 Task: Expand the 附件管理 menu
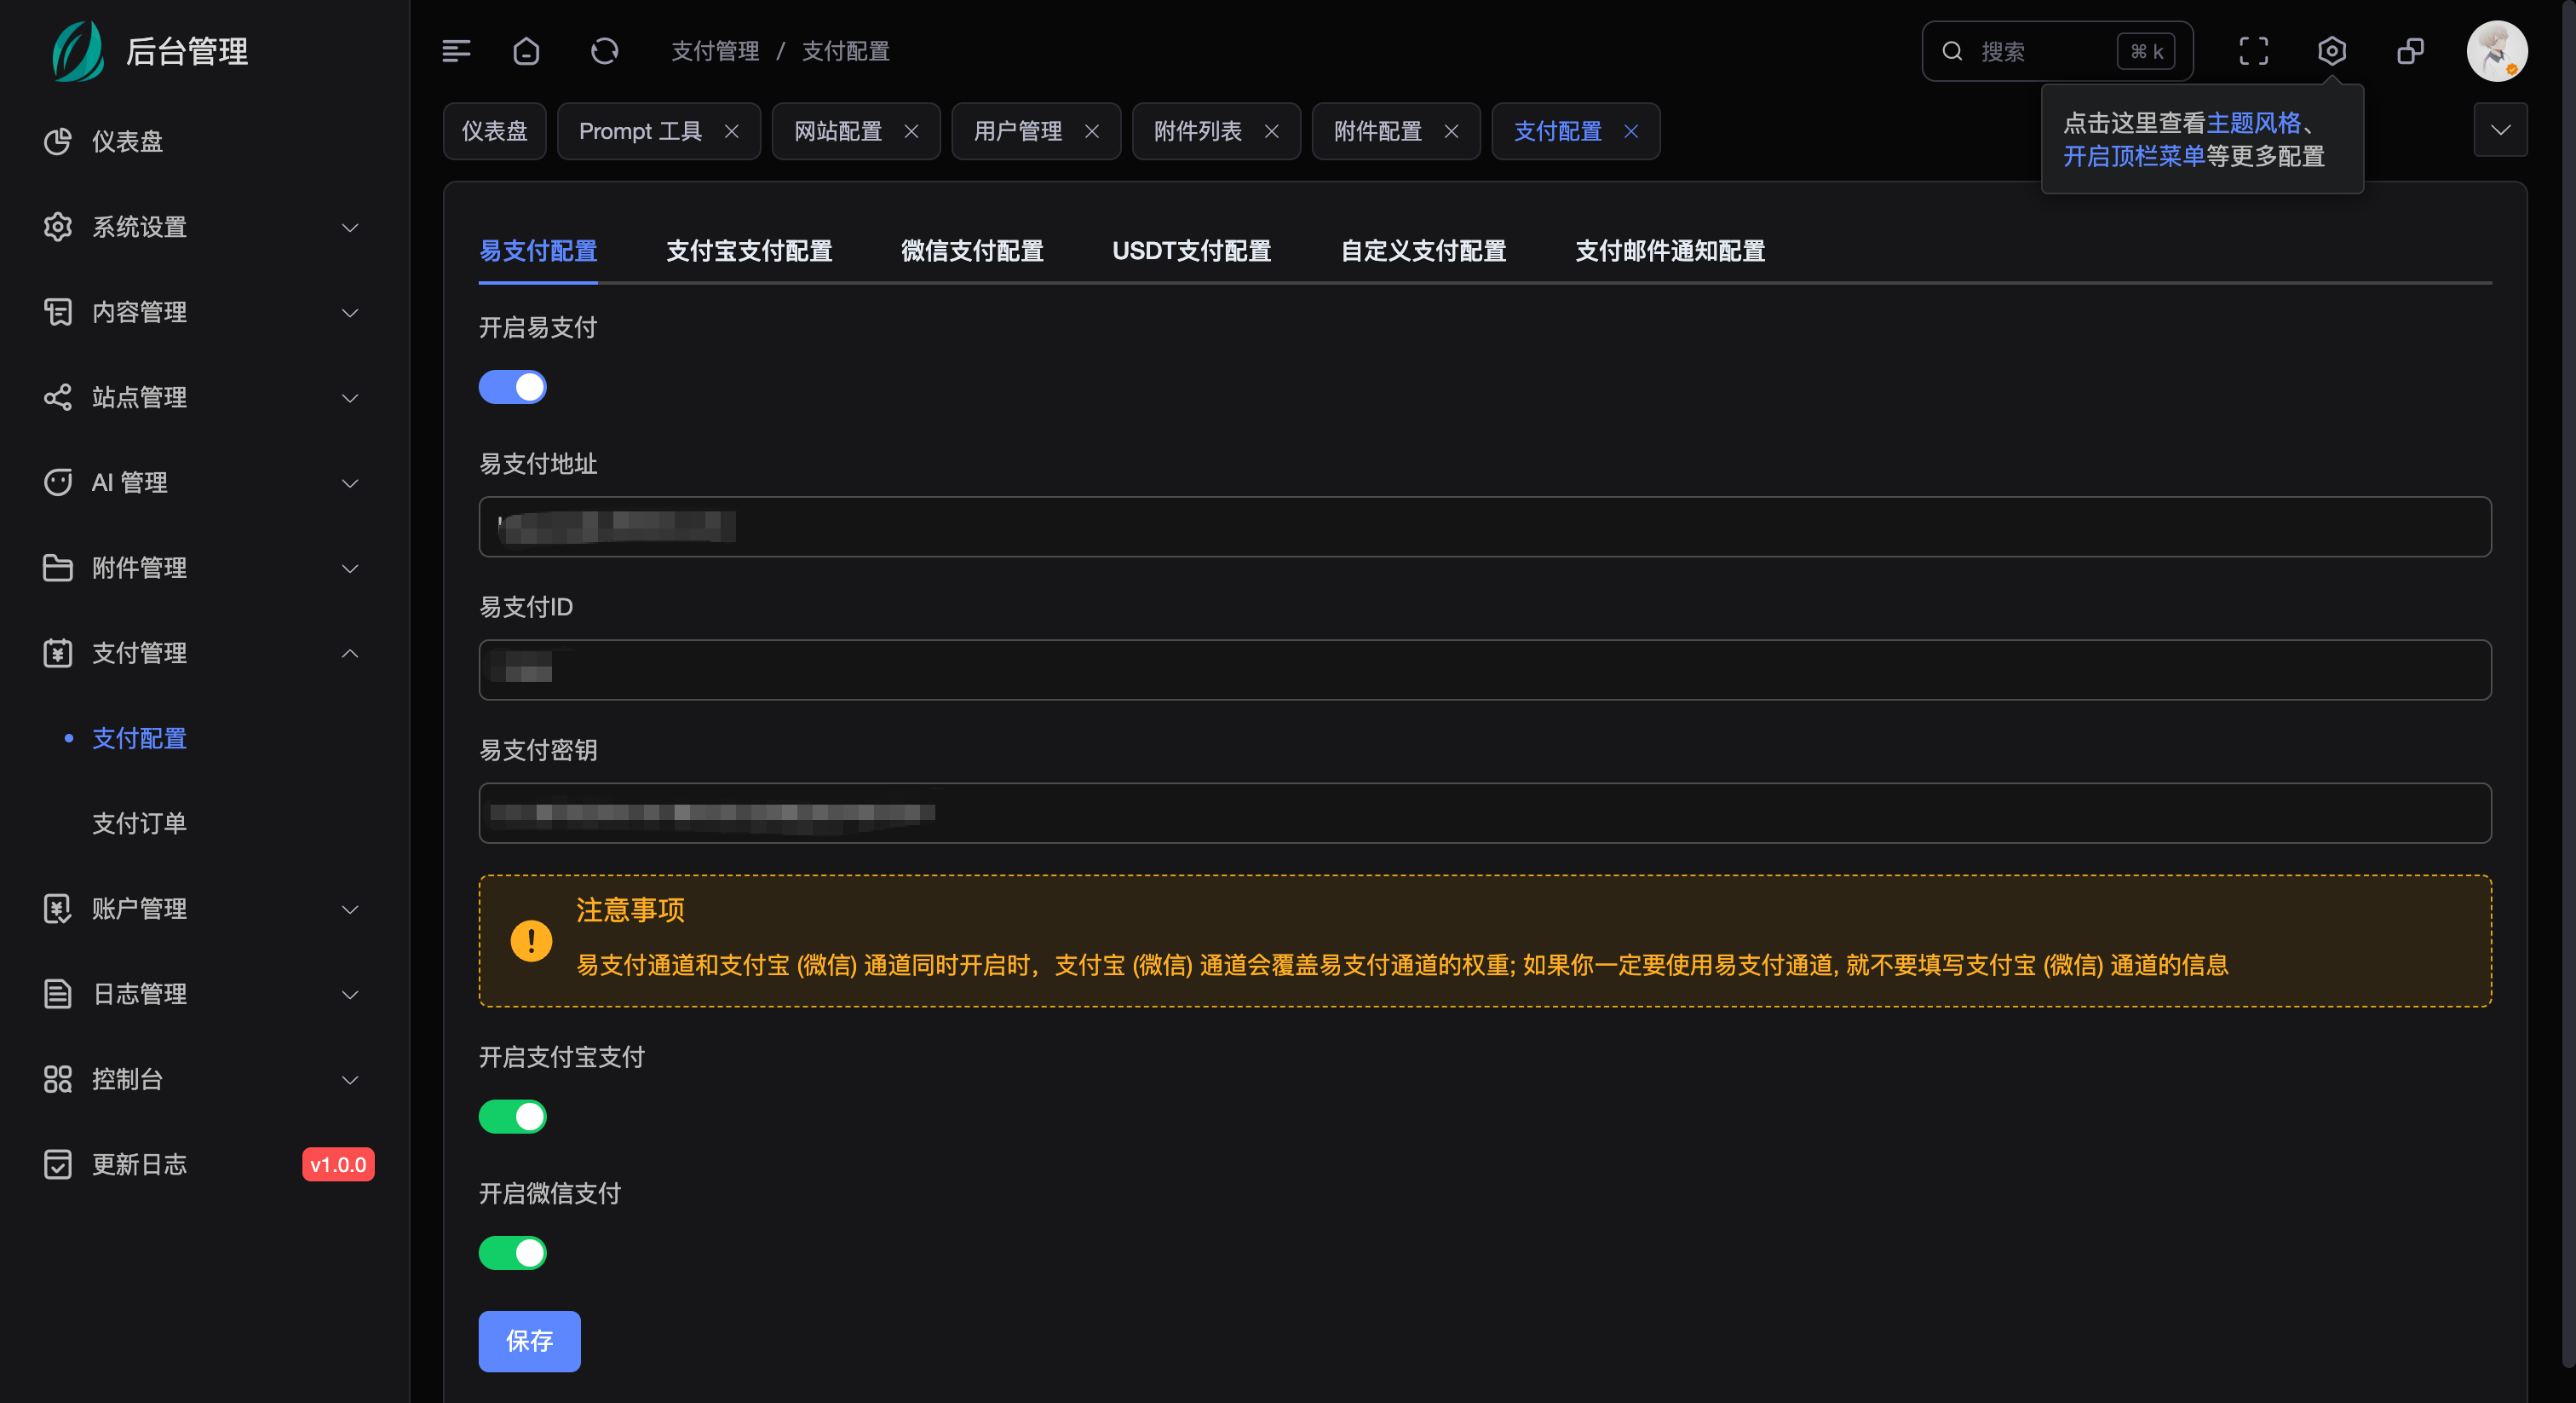[350, 568]
